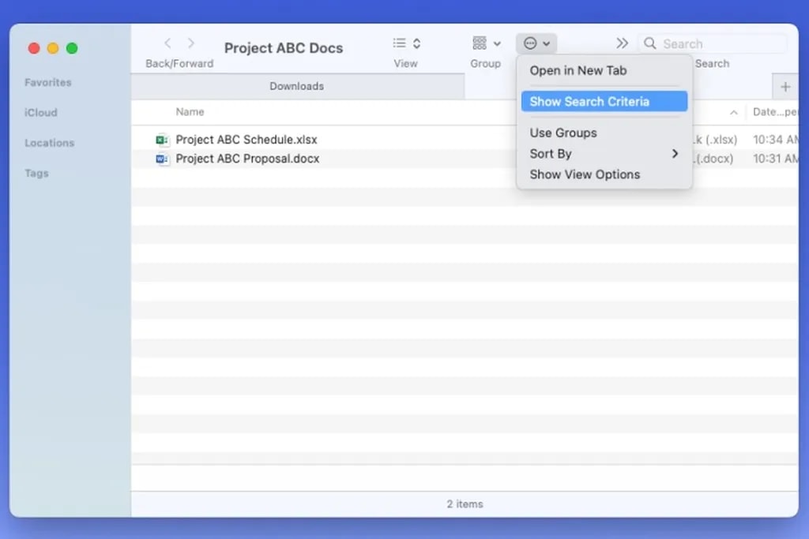The height and width of the screenshot is (539, 809).
Task: Click the ellipsis More options icon
Action: click(530, 43)
